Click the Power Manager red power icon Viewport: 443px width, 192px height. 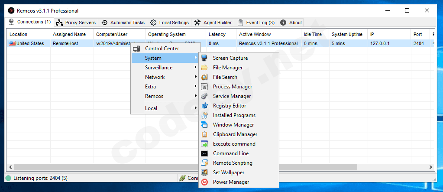[x=205, y=182]
